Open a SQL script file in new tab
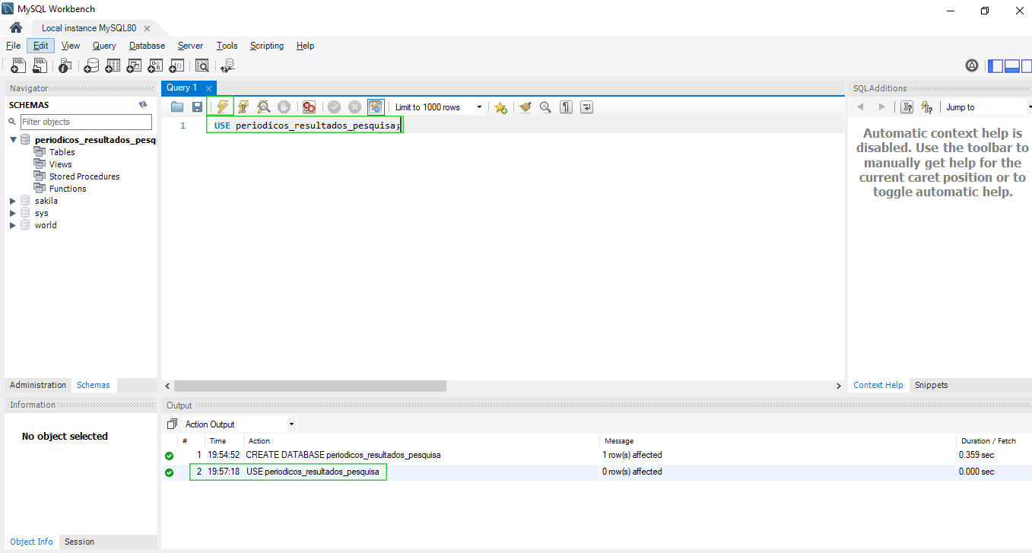This screenshot has height=553, width=1032. [x=39, y=65]
